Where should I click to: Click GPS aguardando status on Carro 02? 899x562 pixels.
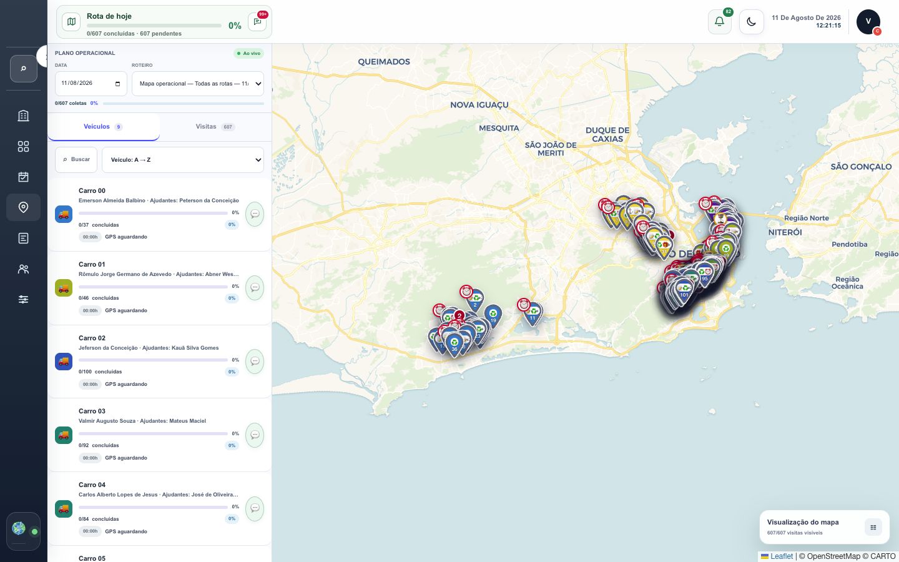[x=126, y=385]
